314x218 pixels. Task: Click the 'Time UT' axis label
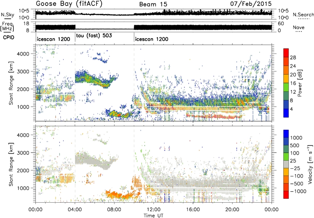153,215
